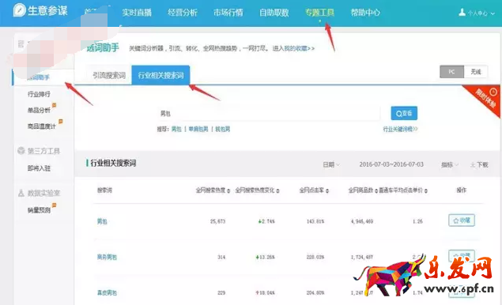Click the 查看 search button
The image size is (502, 305).
coord(404,113)
